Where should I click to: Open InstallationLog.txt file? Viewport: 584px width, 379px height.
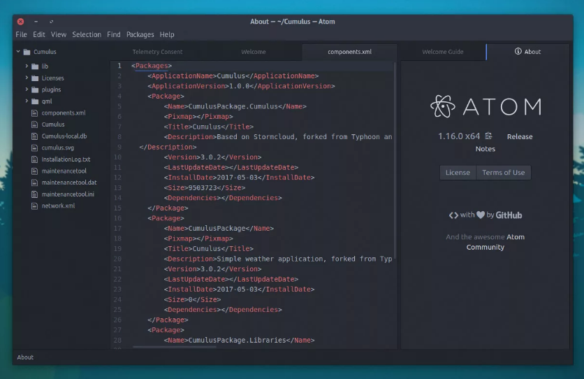(x=66, y=159)
